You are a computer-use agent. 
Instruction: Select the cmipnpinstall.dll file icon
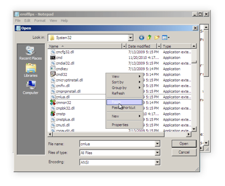click(53, 91)
